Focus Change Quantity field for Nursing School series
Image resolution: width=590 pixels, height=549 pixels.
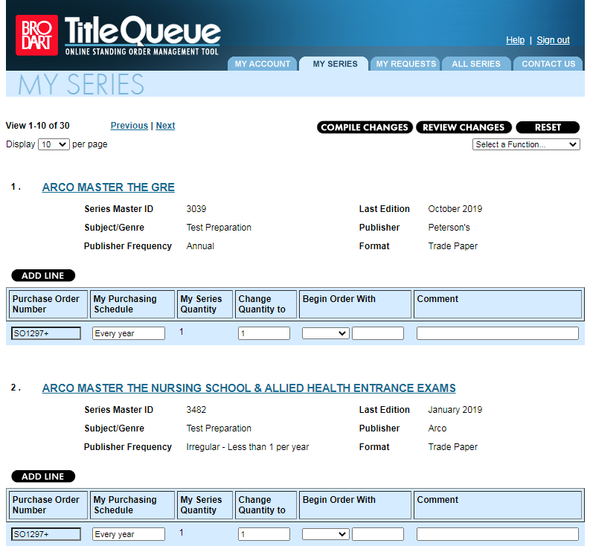click(263, 534)
